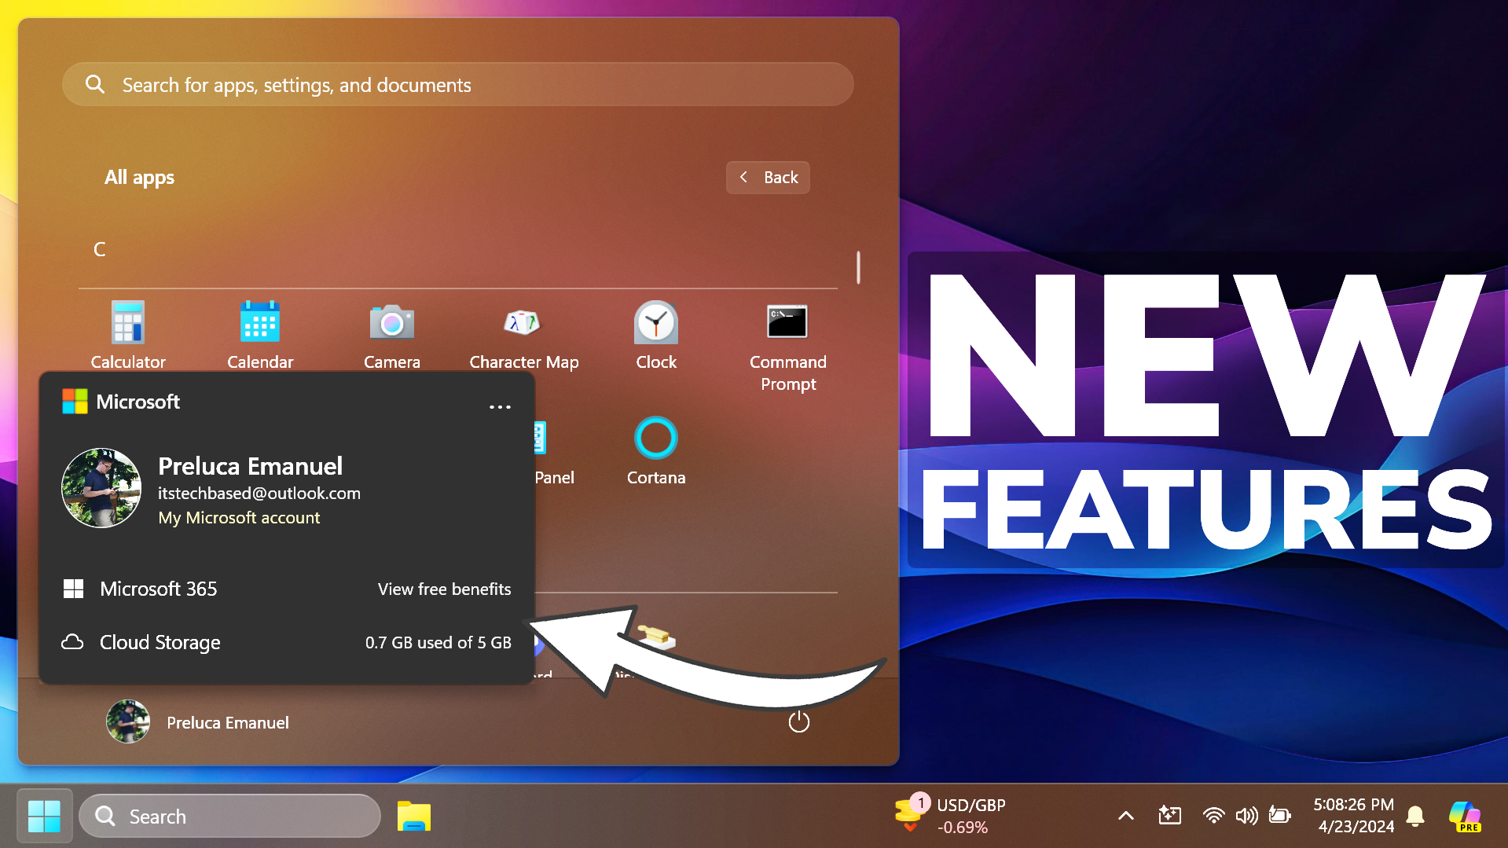Screen dimensions: 1508x848
Task: Select Microsoft 365 in the account flyout
Action: pyautogui.click(x=158, y=588)
